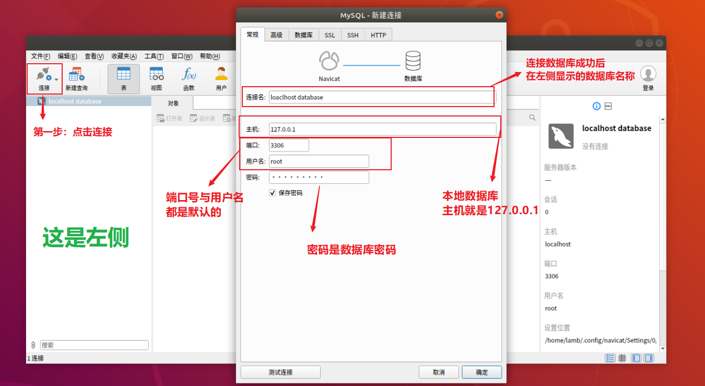Click the 用户名 field showing root
This screenshot has height=386, width=705.
click(x=319, y=161)
